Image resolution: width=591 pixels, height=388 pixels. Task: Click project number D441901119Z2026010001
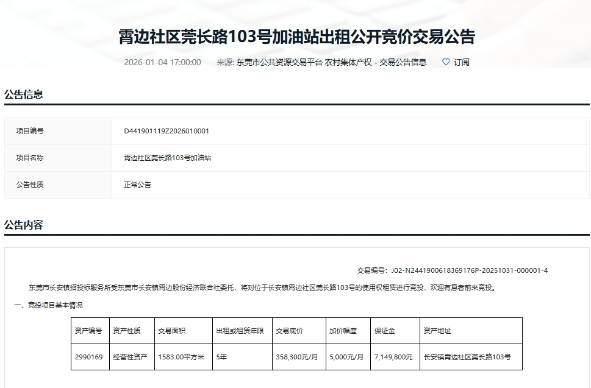(167, 131)
